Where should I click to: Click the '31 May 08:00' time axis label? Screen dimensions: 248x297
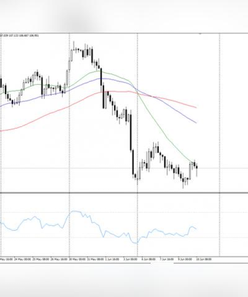tap(95, 259)
